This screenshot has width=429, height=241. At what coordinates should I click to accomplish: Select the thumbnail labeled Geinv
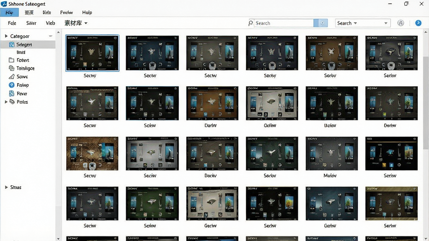[332, 204]
